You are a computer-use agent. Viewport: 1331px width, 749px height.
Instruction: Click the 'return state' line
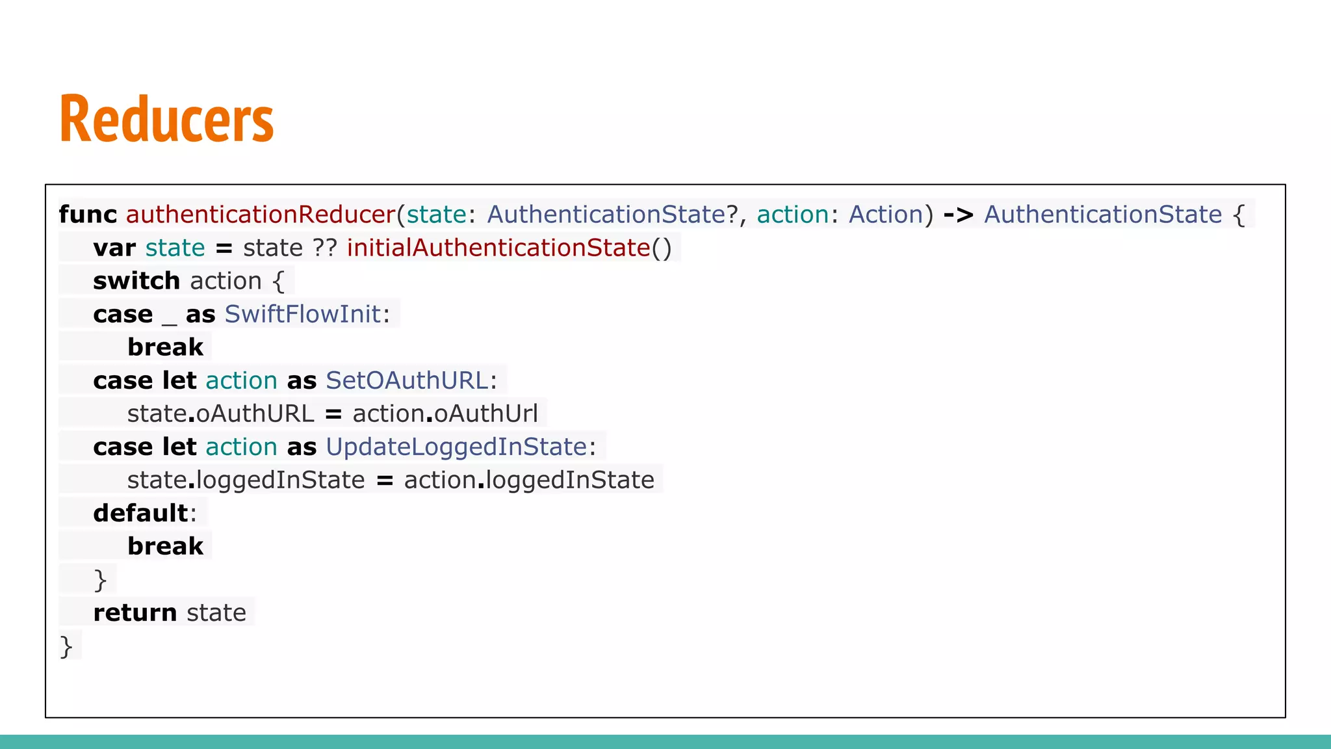coord(170,612)
